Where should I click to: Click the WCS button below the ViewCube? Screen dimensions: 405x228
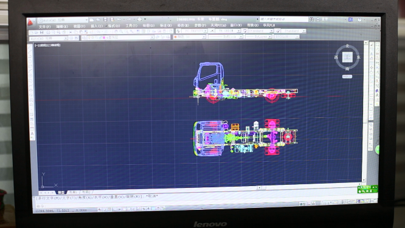347,77
